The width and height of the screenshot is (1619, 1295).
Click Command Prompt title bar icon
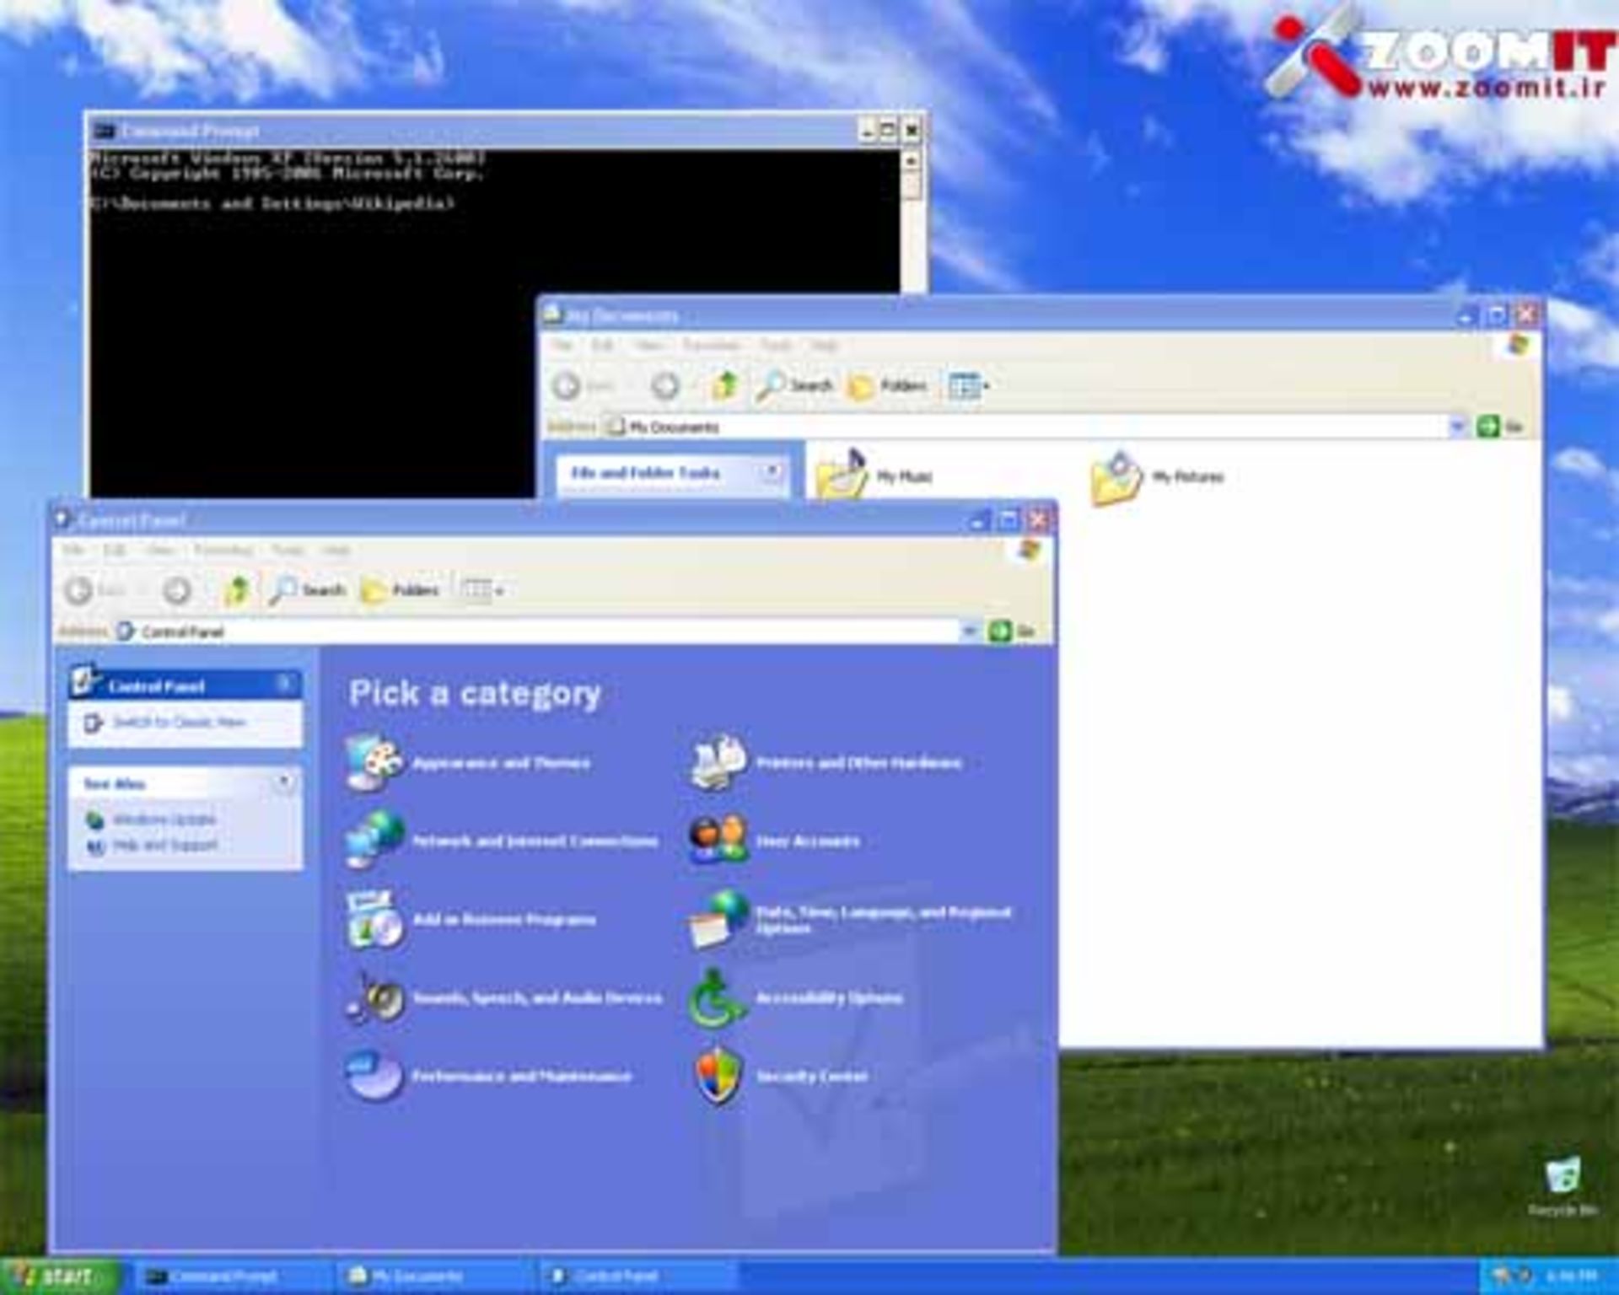[105, 131]
